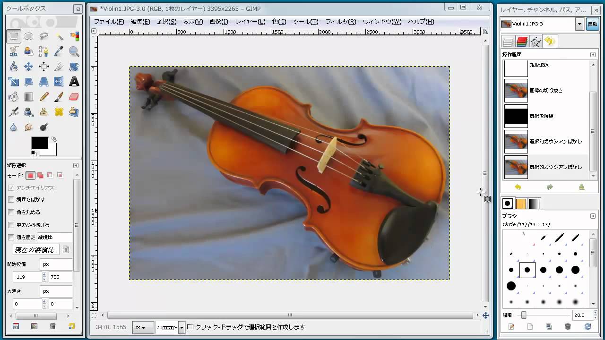The image size is (605, 340).
Task: Enable 中央から拡げる expand from center checkbox
Action: [x=11, y=225]
